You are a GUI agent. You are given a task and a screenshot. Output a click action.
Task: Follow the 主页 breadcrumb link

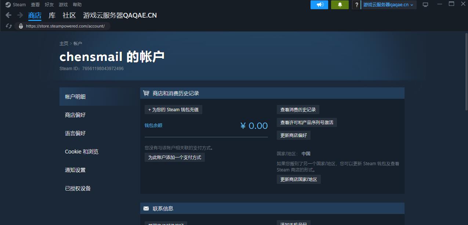(64, 43)
